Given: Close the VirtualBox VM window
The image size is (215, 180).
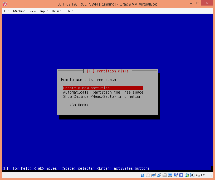Looking at the screenshot, I should tap(207, 3).
